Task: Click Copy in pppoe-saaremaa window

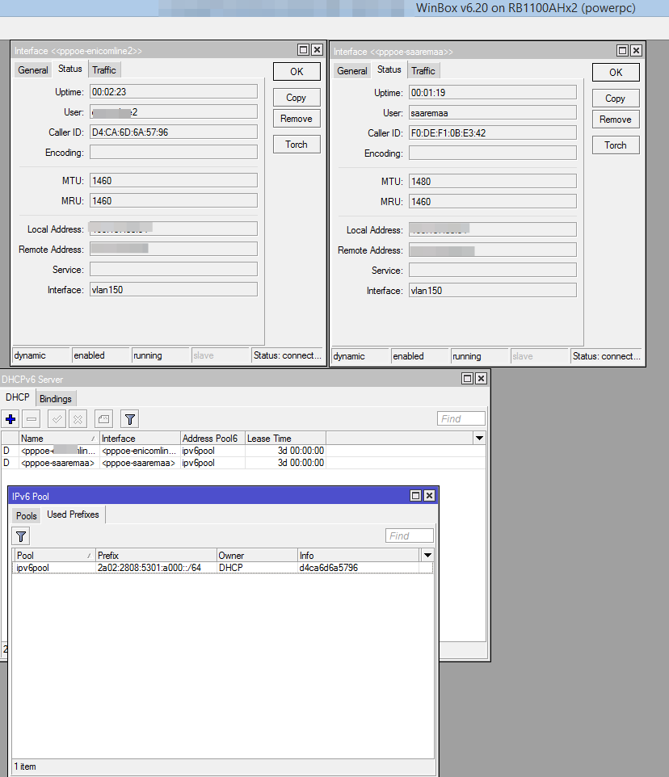Action: pos(616,99)
